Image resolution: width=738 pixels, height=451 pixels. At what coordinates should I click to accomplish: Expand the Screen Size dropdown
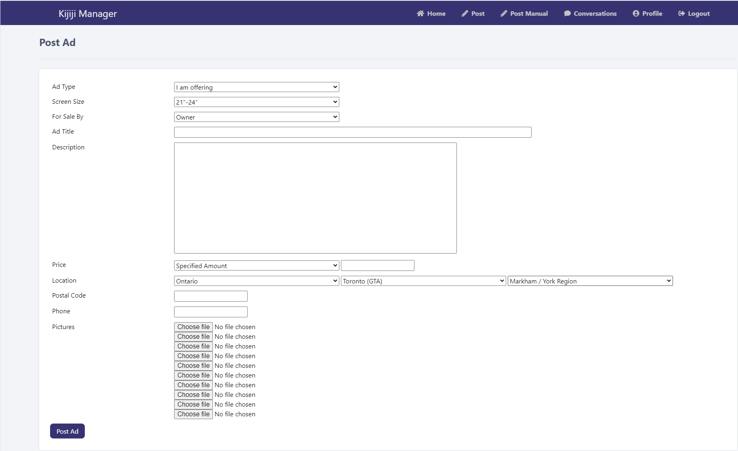pos(256,102)
